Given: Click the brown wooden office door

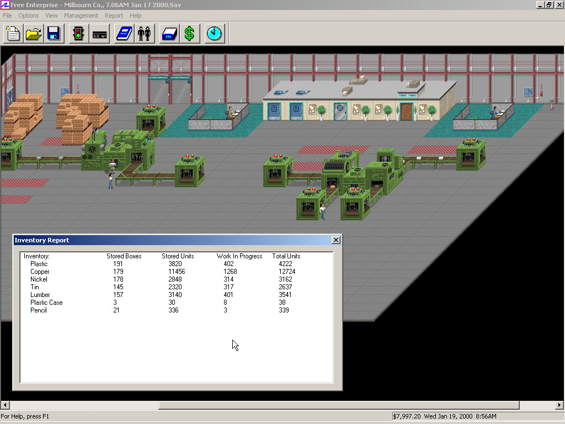Looking at the screenshot, I should 406,112.
